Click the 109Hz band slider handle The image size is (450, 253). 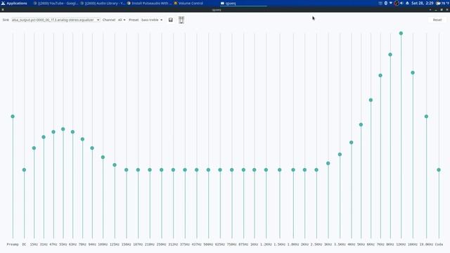coord(103,157)
